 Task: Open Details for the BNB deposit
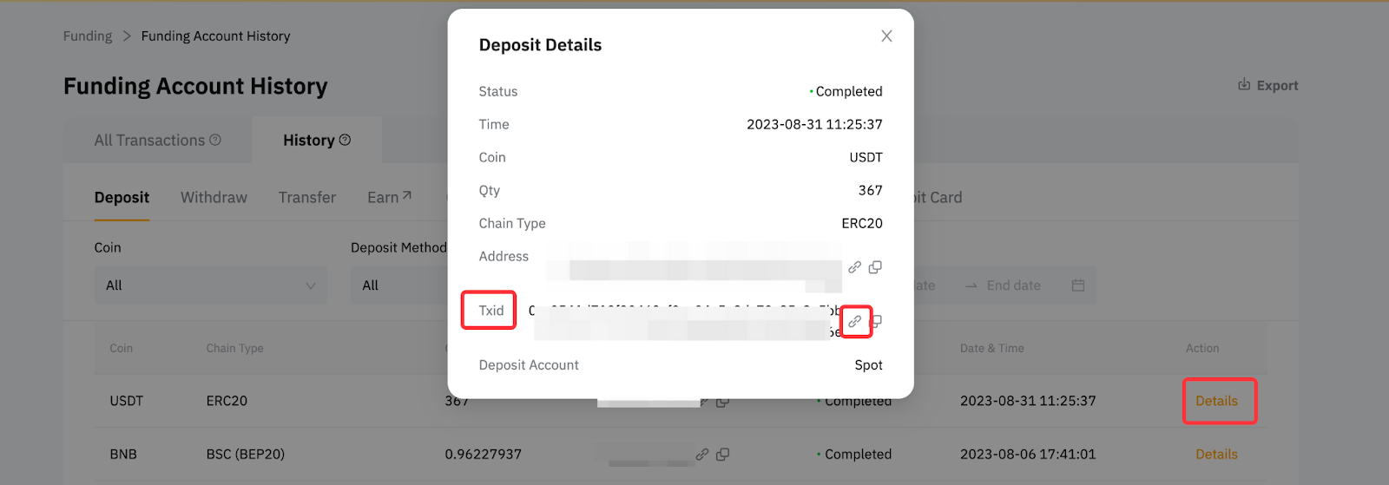(1216, 455)
